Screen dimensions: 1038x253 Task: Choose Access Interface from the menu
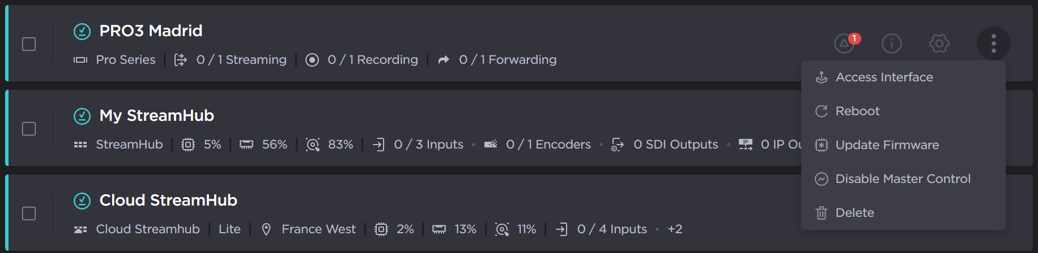point(884,77)
